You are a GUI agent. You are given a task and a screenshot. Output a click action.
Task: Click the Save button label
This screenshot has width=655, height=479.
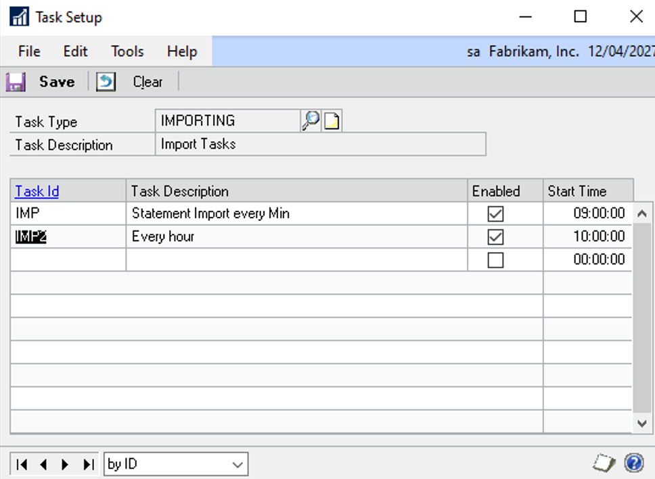tap(57, 82)
